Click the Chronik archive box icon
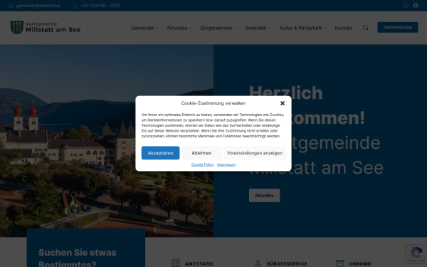This screenshot has height=267, width=427. click(339, 263)
